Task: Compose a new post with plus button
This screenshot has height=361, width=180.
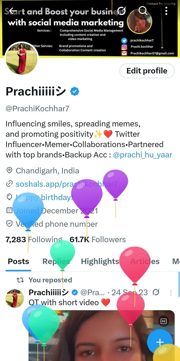Action: tap(160, 342)
